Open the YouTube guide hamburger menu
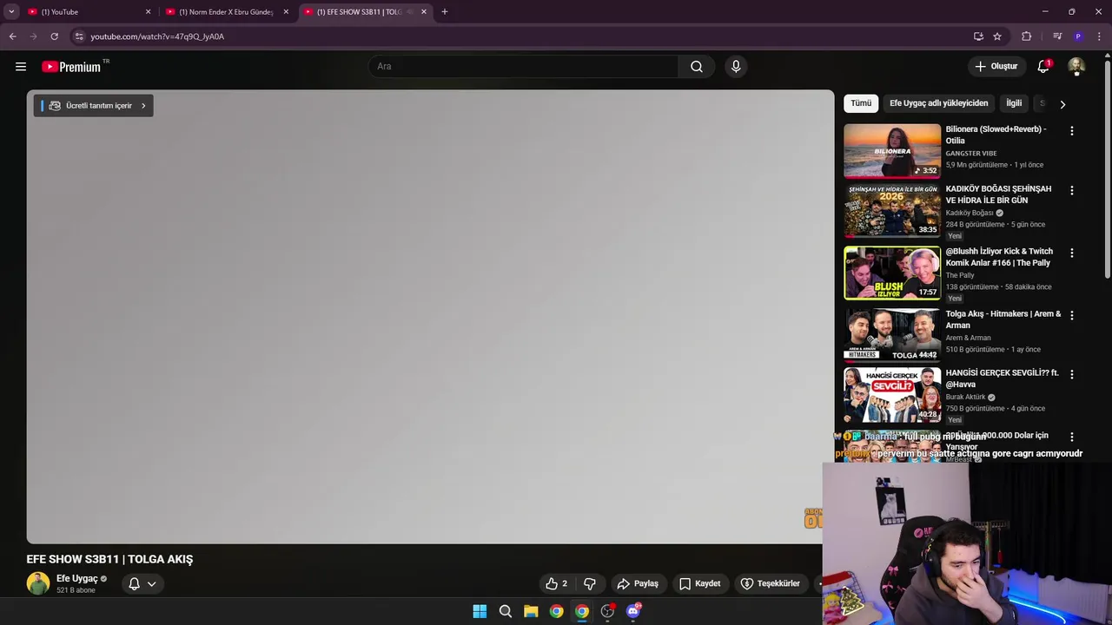This screenshot has width=1112, height=625. 21,66
